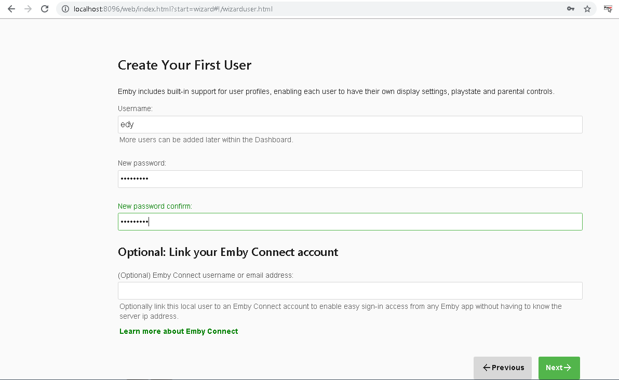This screenshot has height=380, width=619.
Task: Click the Optional Emby Connect username label
Action: (206, 275)
